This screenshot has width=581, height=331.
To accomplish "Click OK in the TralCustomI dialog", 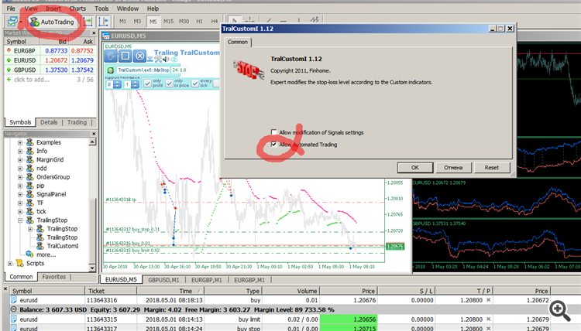I will 415,168.
